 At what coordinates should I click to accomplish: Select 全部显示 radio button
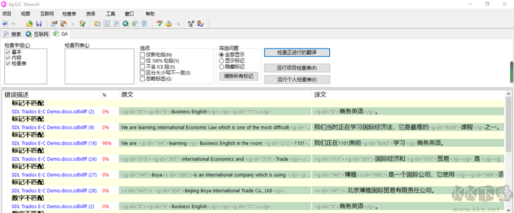click(221, 55)
